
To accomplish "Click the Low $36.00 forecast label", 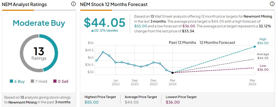I will pyautogui.click(x=263, y=68).
